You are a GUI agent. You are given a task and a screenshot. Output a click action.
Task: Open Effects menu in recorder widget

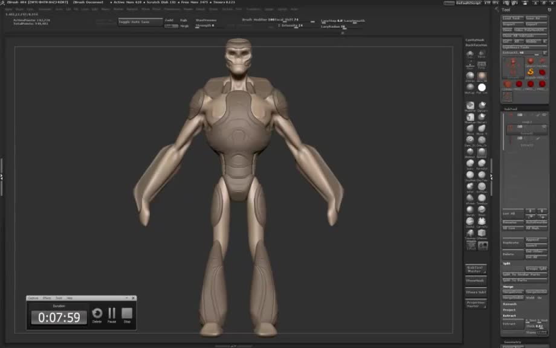tap(47, 298)
